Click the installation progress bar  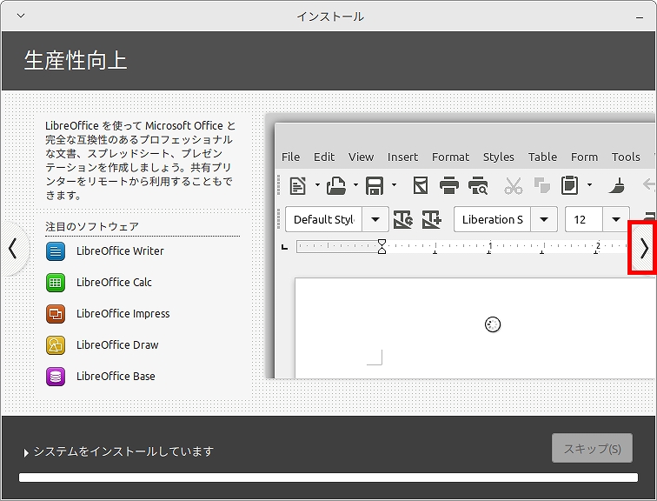click(x=328, y=478)
